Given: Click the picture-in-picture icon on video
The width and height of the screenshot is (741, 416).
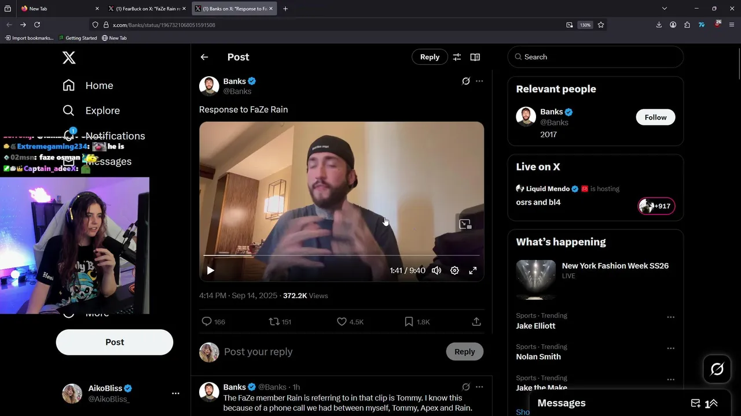Looking at the screenshot, I should pos(465,224).
